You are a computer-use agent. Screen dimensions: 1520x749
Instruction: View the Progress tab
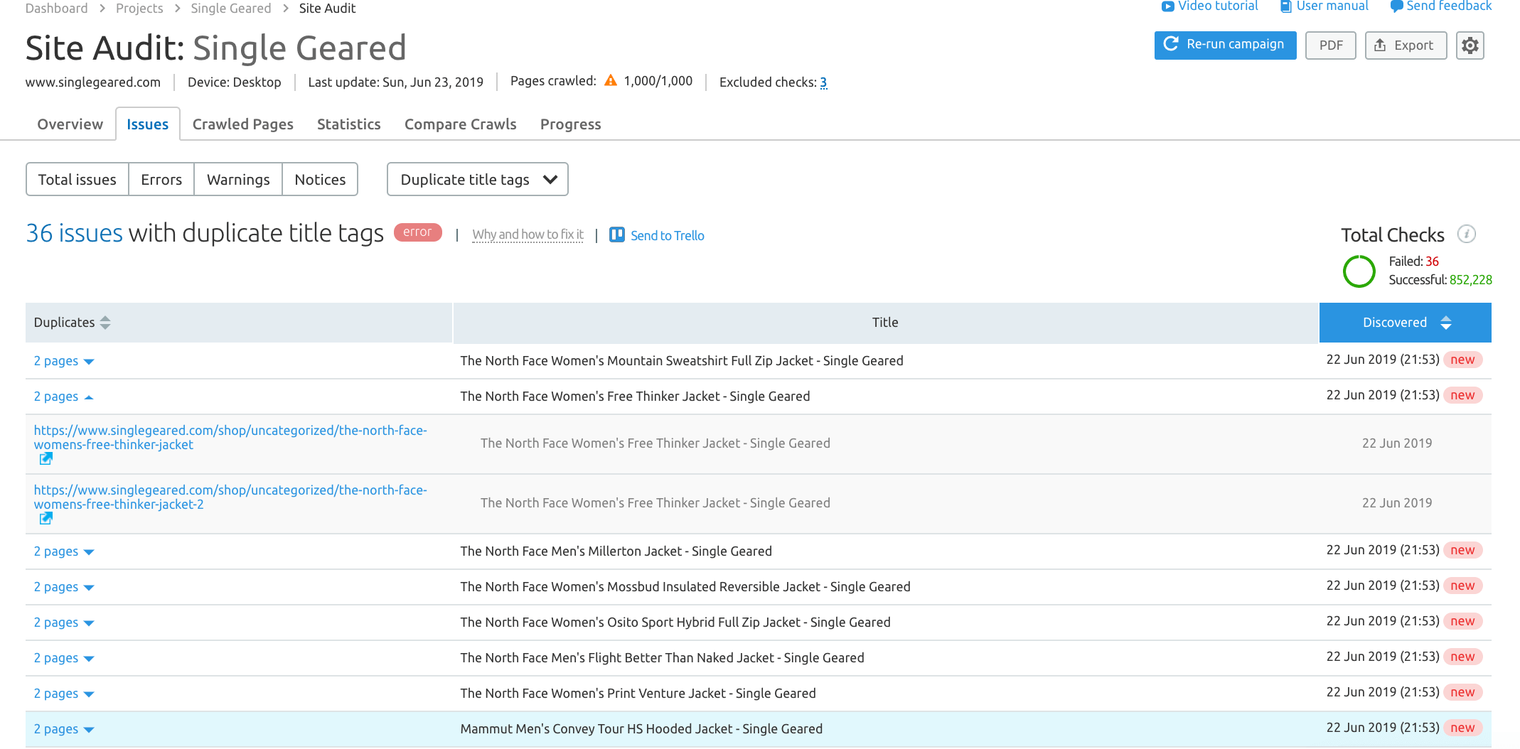[x=570, y=124]
